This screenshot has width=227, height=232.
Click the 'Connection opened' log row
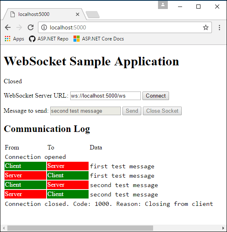tap(36, 157)
